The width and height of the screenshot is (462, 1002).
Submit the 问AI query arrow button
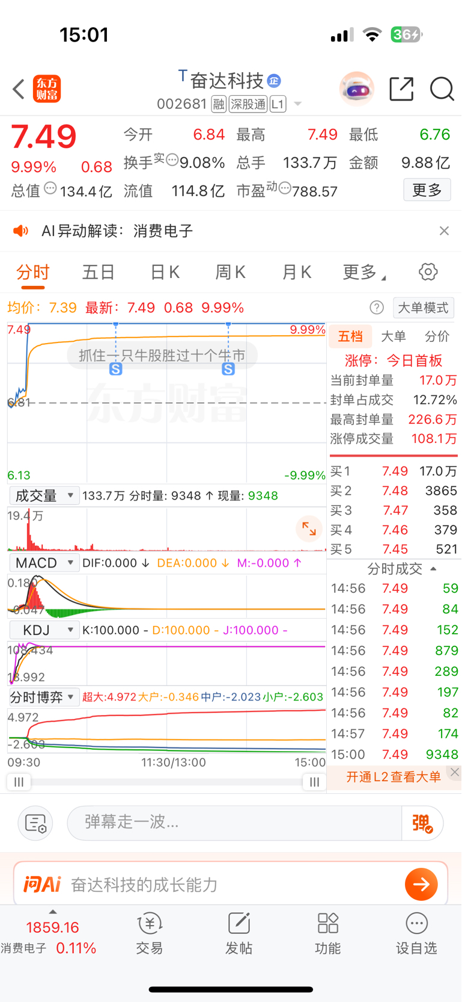coord(421,884)
